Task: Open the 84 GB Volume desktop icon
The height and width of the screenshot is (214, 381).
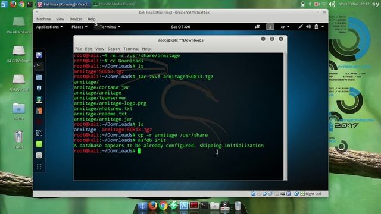Action: pos(18,54)
